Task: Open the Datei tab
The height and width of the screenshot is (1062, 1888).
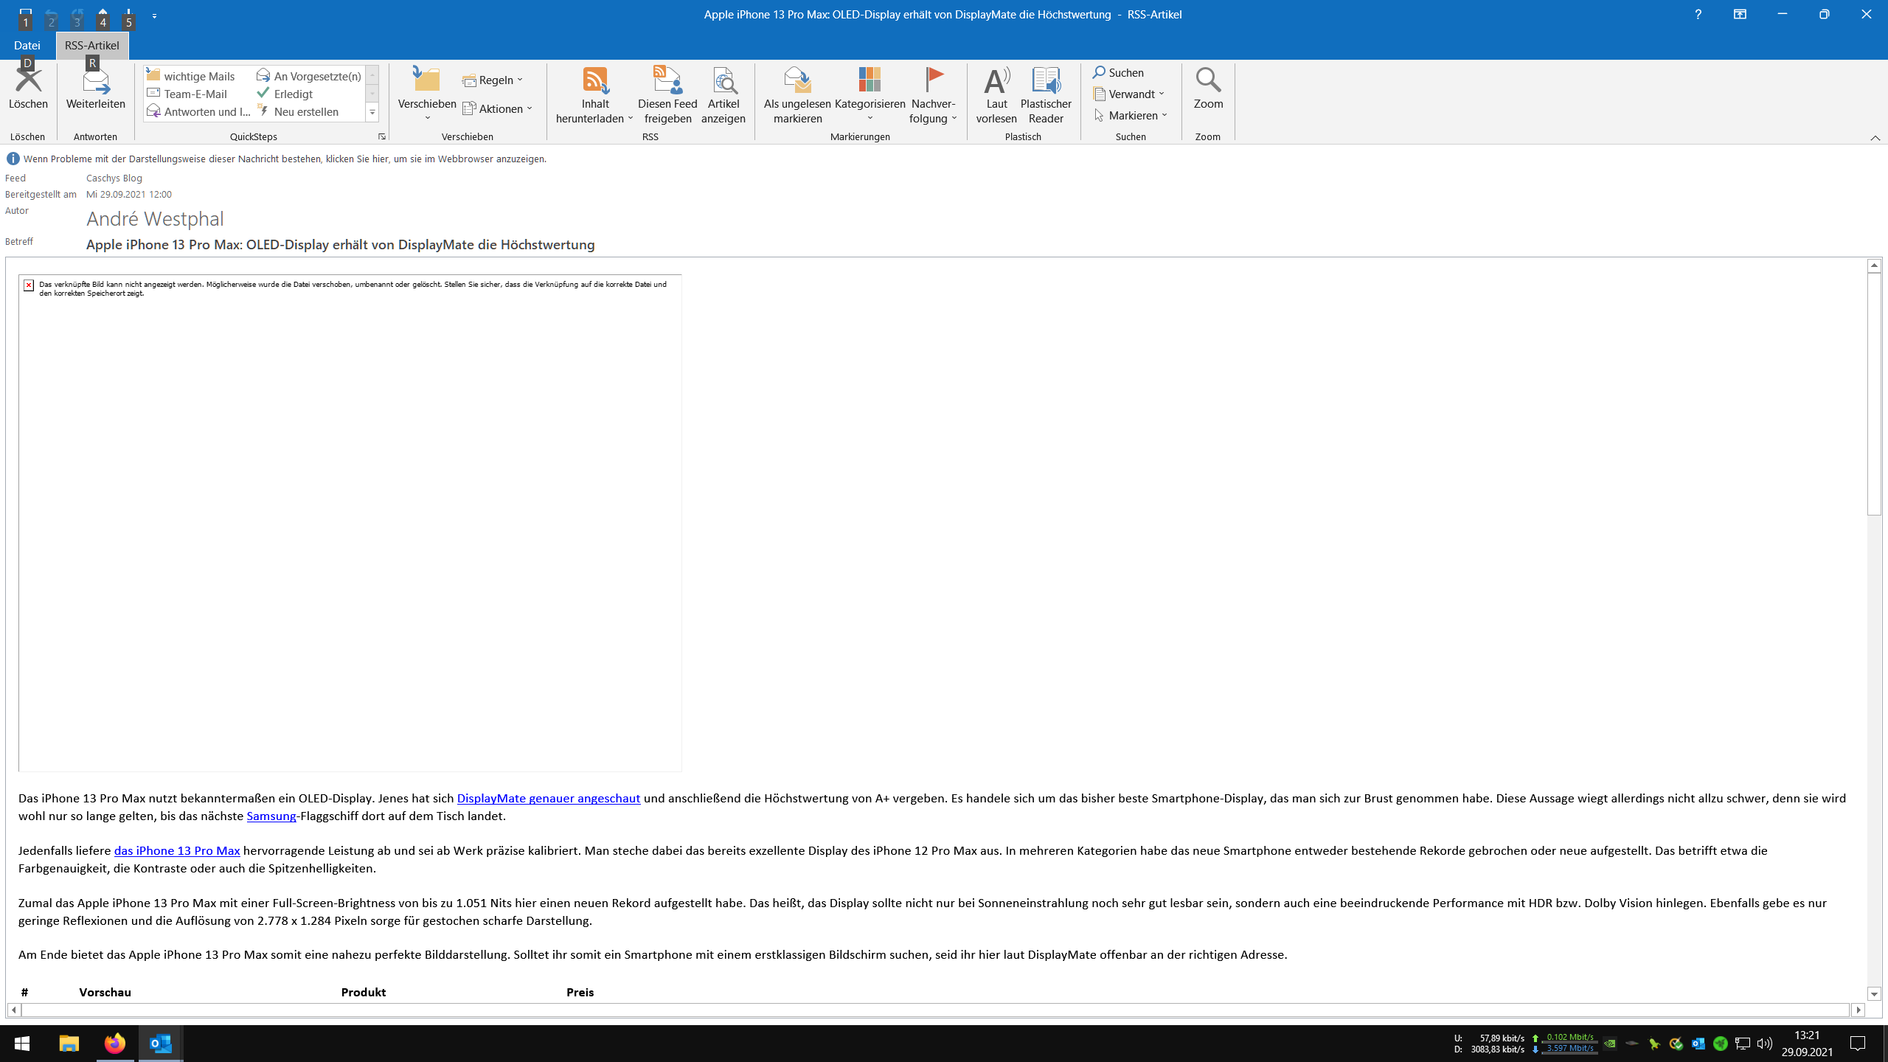Action: point(27,45)
